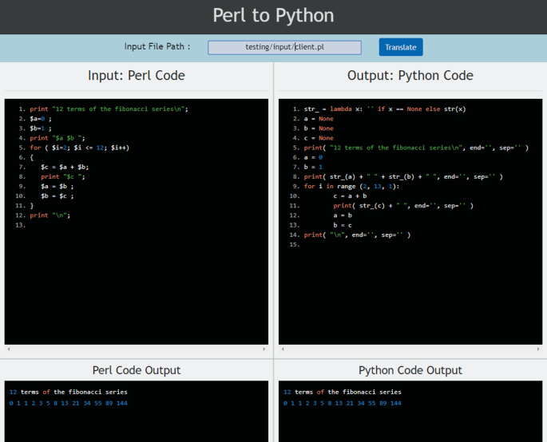Click left scroll arrow under Python code panel
Image resolution: width=547 pixels, height=442 pixels.
point(283,349)
